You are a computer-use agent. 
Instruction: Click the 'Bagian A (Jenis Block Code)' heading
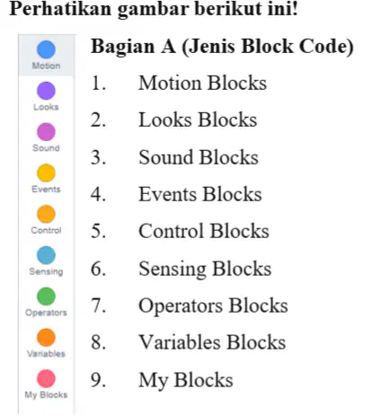pyautogui.click(x=222, y=47)
